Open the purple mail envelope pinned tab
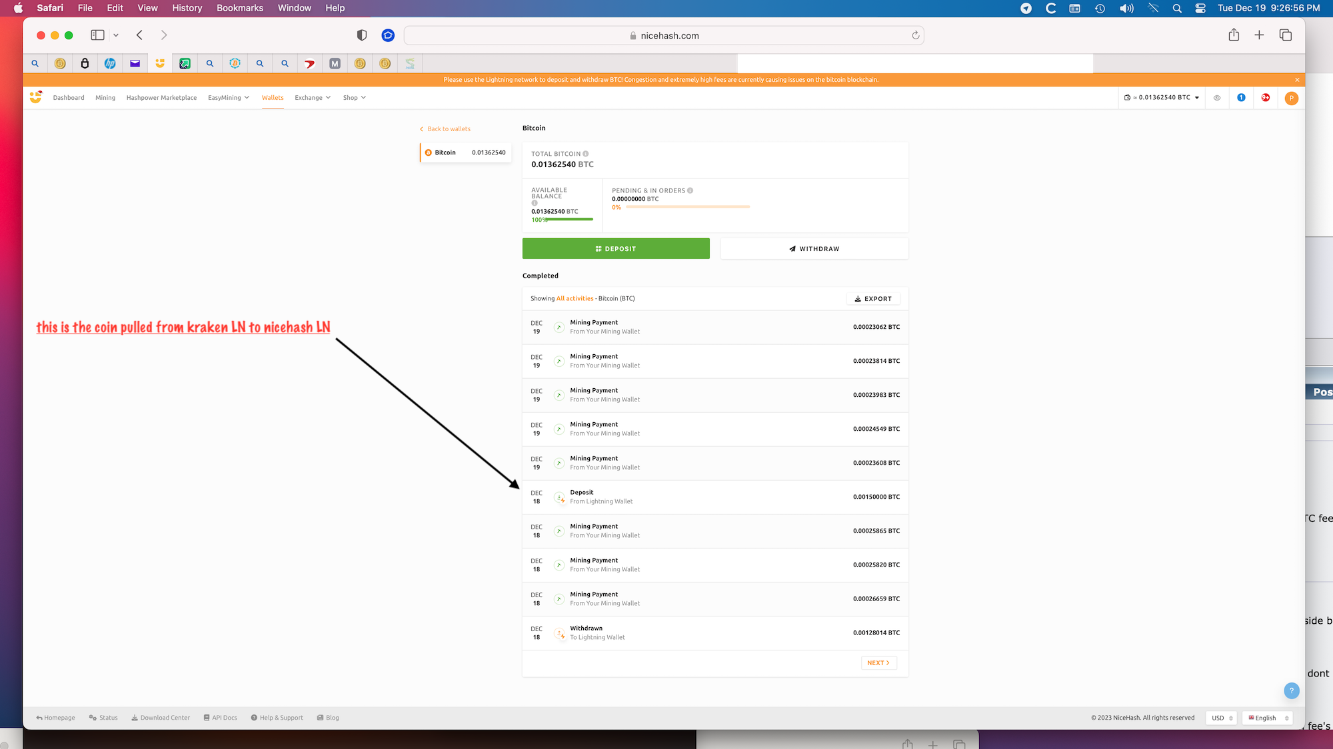The height and width of the screenshot is (749, 1333). click(135, 63)
